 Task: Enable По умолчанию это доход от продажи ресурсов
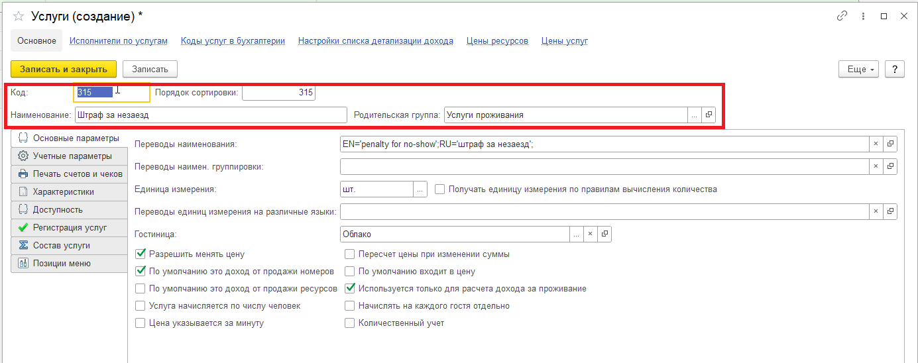[140, 289]
